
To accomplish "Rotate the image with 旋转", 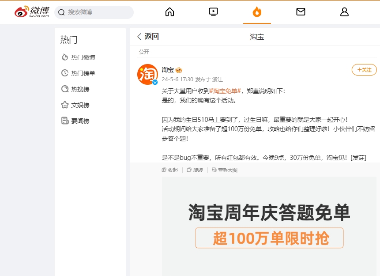I will coord(195,170).
